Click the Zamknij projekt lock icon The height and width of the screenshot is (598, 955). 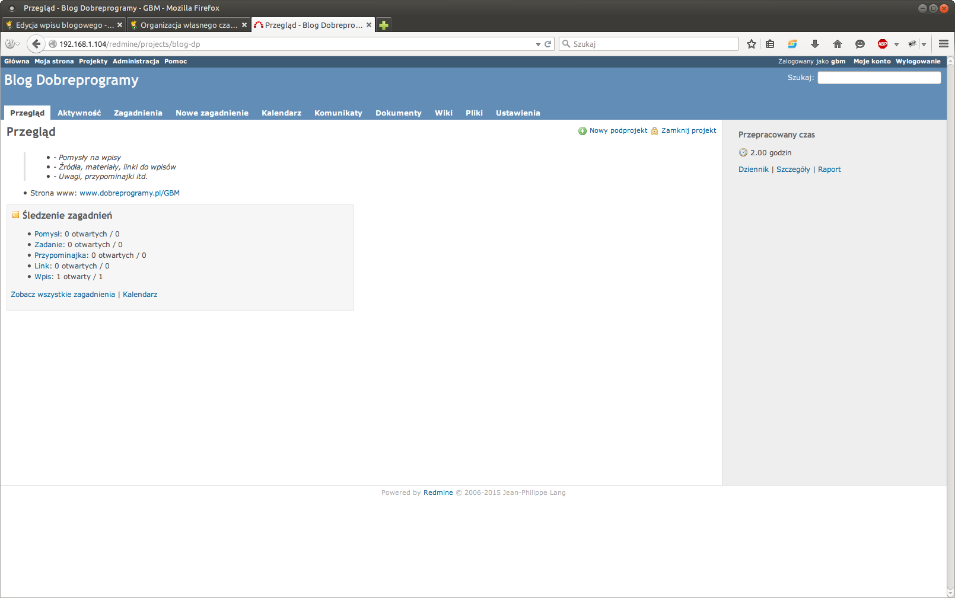[x=655, y=131]
